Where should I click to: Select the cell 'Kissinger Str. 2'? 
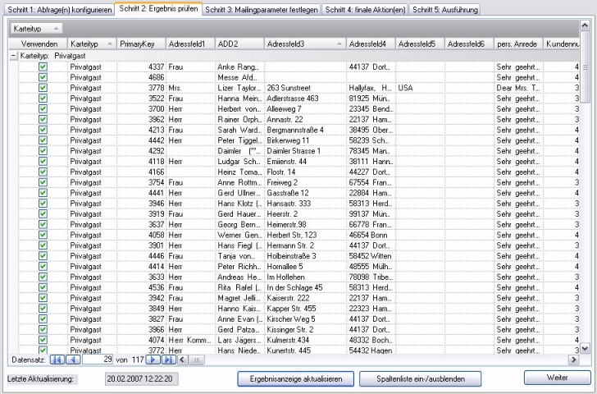coord(305,330)
